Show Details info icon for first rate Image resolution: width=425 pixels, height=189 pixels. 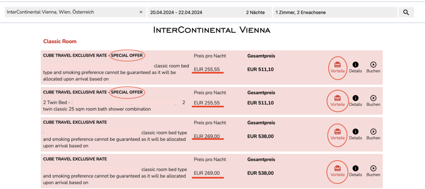355,65
